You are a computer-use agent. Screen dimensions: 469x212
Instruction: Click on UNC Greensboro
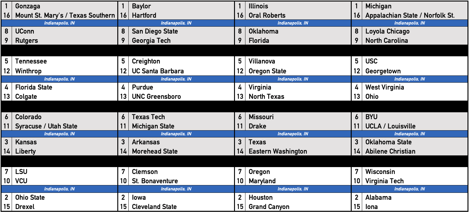156,97
